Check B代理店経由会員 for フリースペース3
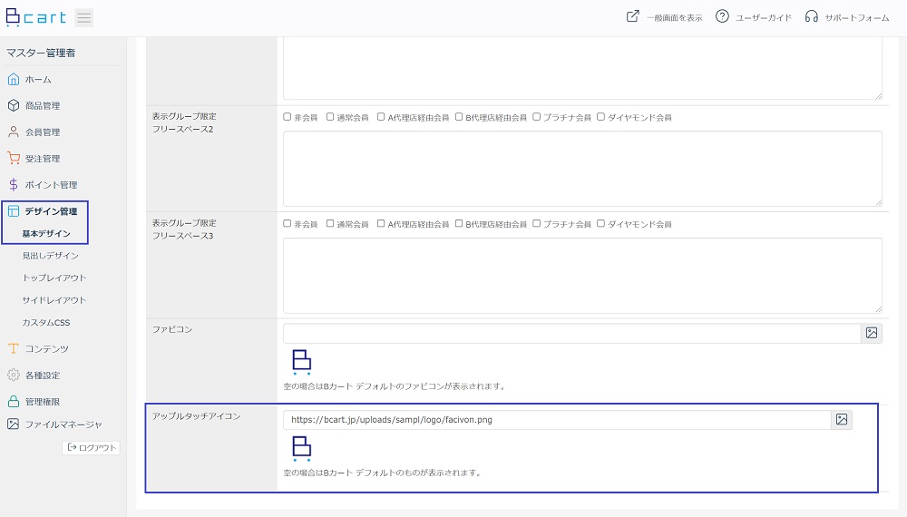Image resolution: width=907 pixels, height=517 pixels. tap(459, 223)
